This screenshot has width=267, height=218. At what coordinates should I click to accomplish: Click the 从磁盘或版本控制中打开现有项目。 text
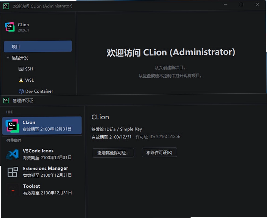coord(170,76)
